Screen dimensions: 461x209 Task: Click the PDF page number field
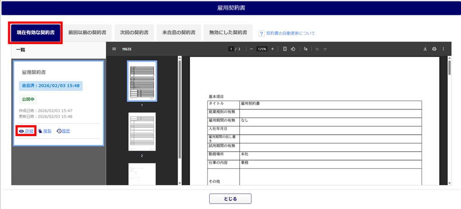point(231,49)
